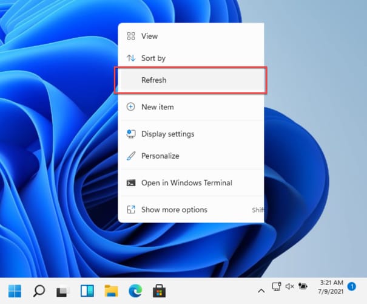Click the network status tray icon
This screenshot has width=367, height=304.
pos(277,286)
